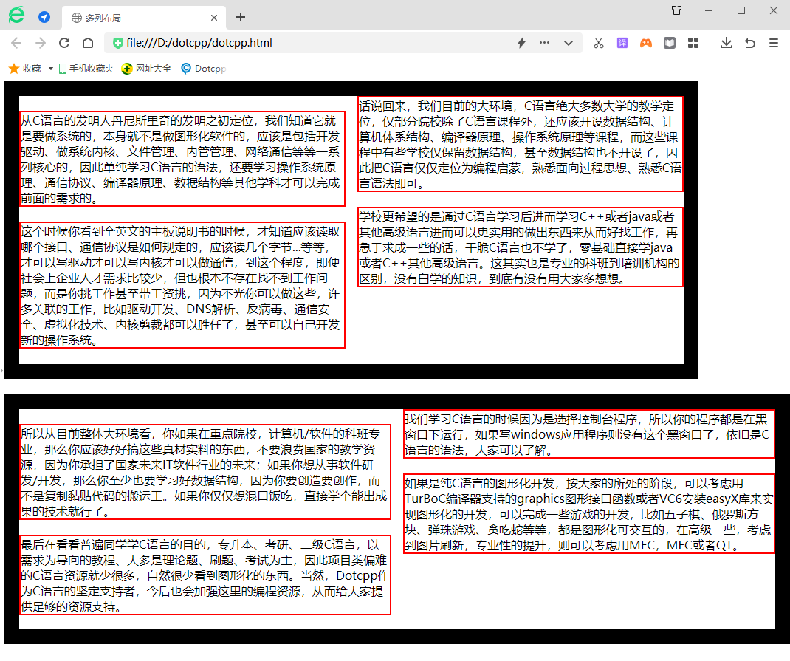Screen dimensions: 790x661
Task: Open a new tab with plus button
Action: tap(241, 17)
